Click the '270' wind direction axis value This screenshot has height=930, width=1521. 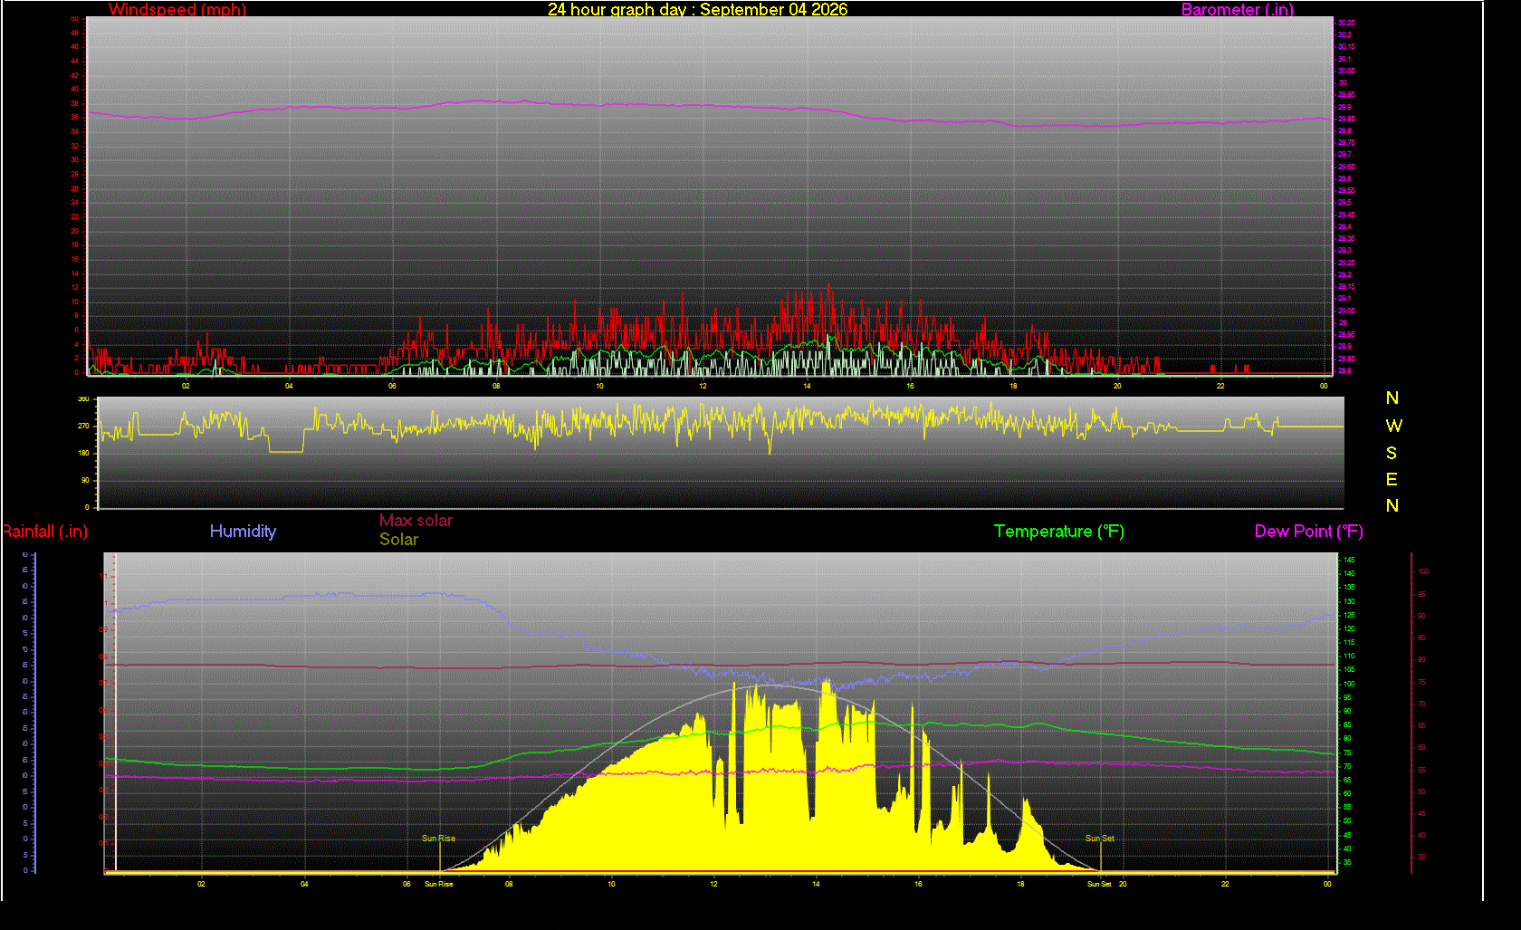click(84, 426)
